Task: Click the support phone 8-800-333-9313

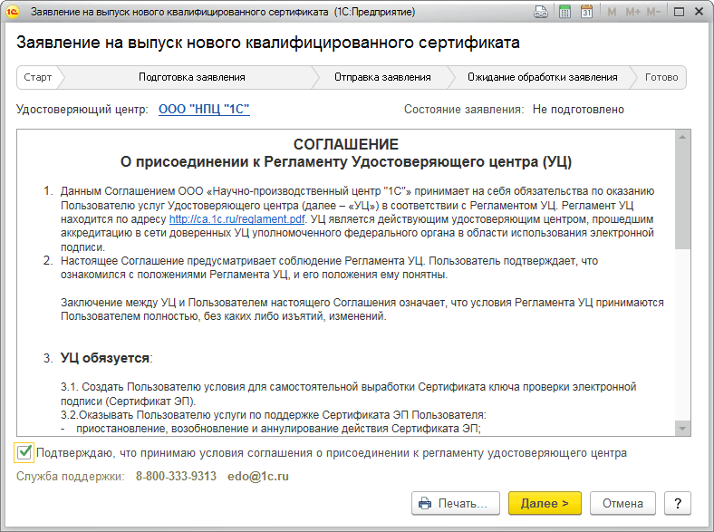Action: pyautogui.click(x=176, y=477)
